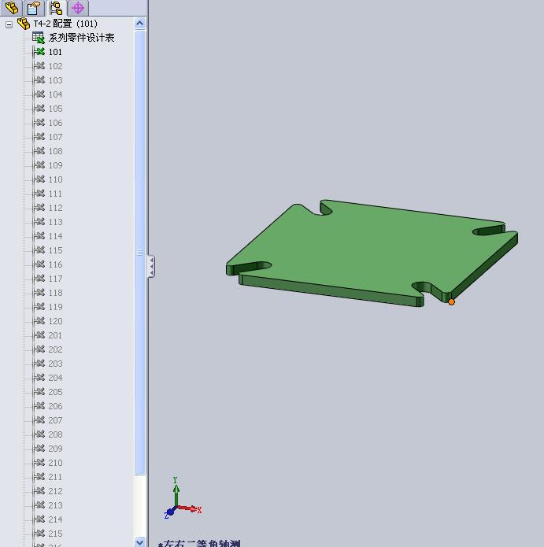The width and height of the screenshot is (544, 547).
Task: Select configuration 206 text
Action: click(55, 406)
